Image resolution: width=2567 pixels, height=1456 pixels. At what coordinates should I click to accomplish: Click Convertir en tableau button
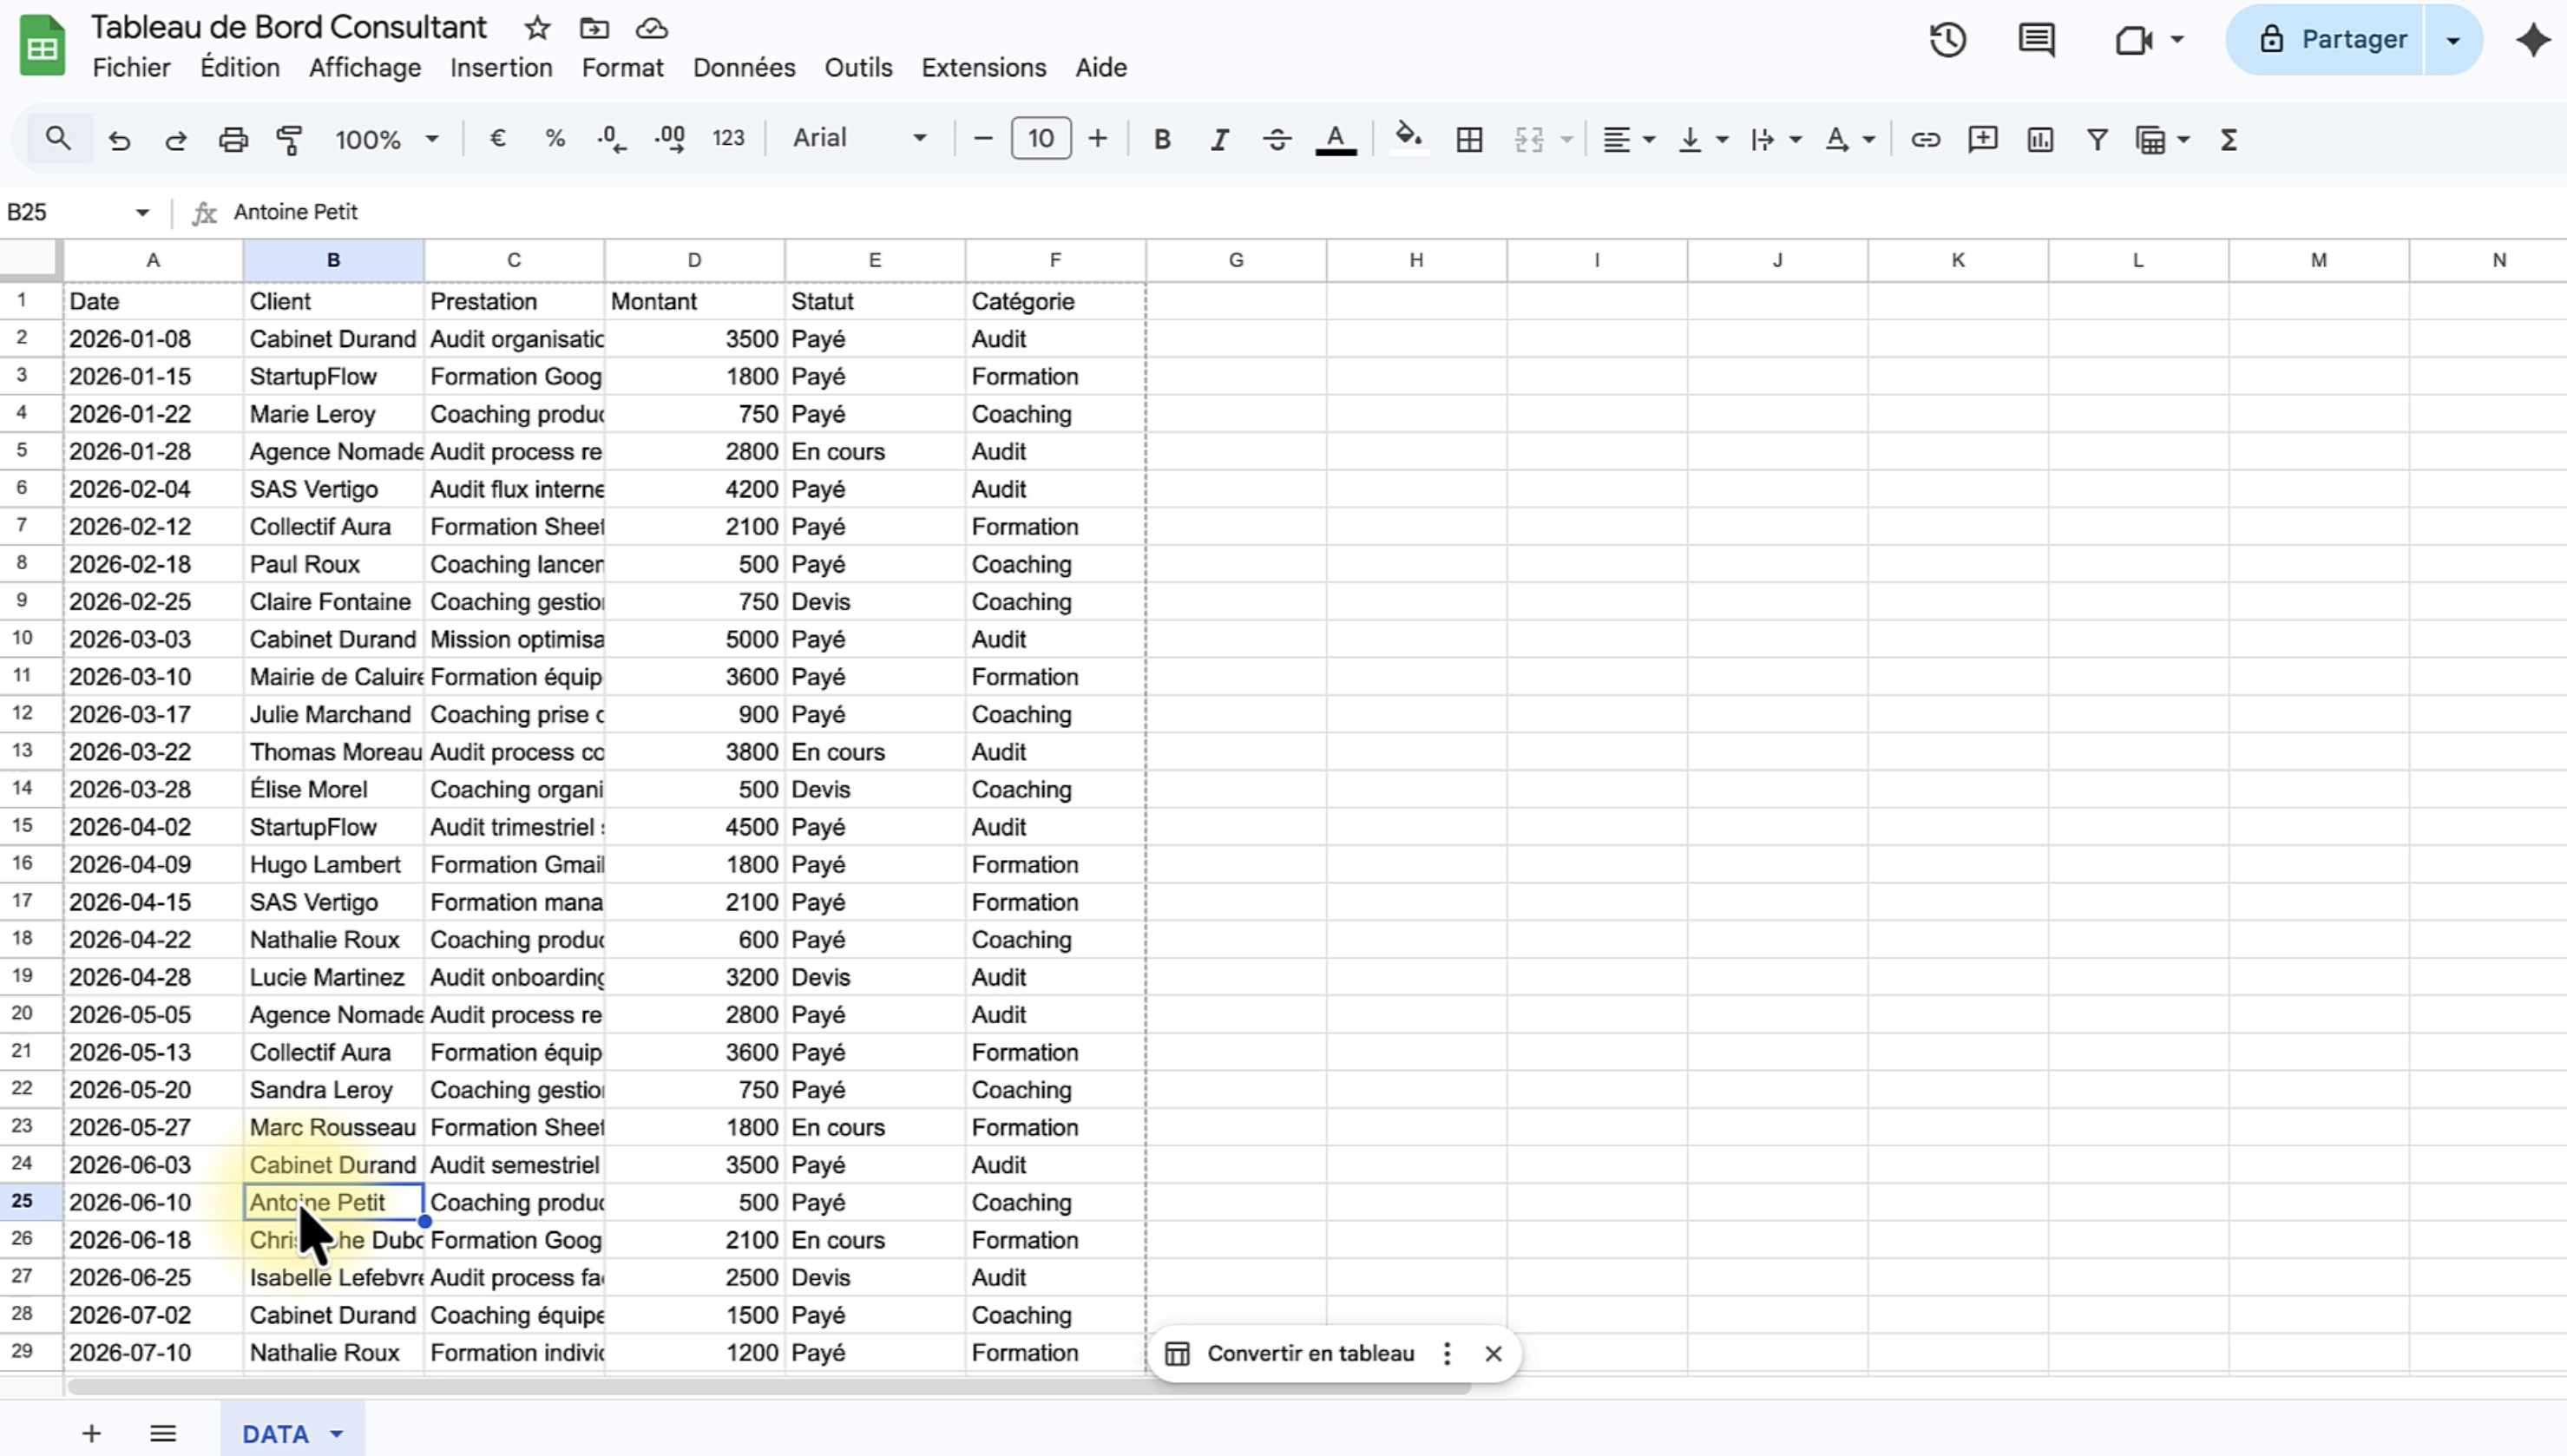[x=1310, y=1353]
